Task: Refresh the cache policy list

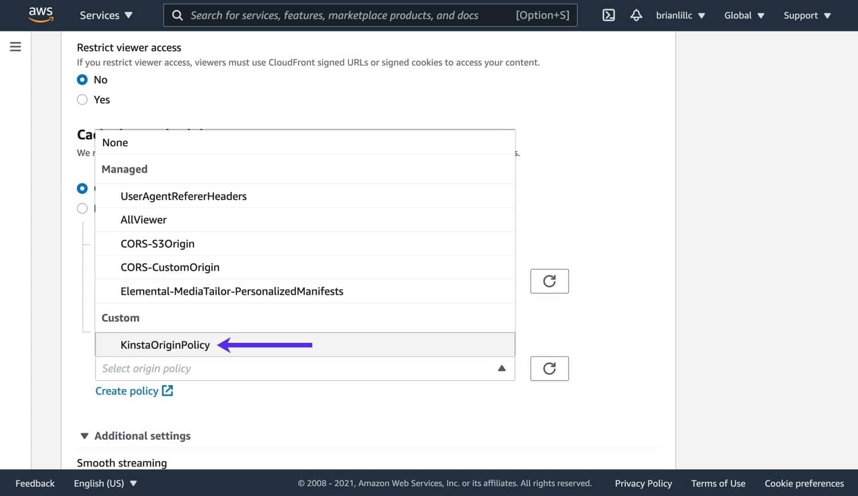Action: point(549,281)
